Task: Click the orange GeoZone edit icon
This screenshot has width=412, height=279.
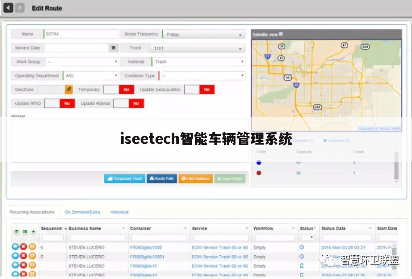Action: 69,89
